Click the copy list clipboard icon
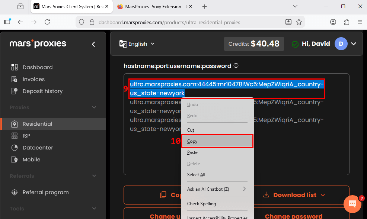The image size is (367, 219). [163, 195]
